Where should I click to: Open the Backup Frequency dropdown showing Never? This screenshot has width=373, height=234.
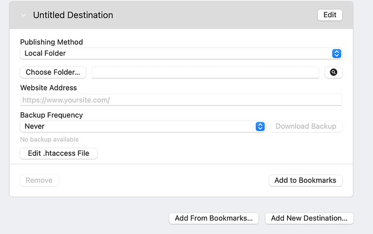coord(143,126)
